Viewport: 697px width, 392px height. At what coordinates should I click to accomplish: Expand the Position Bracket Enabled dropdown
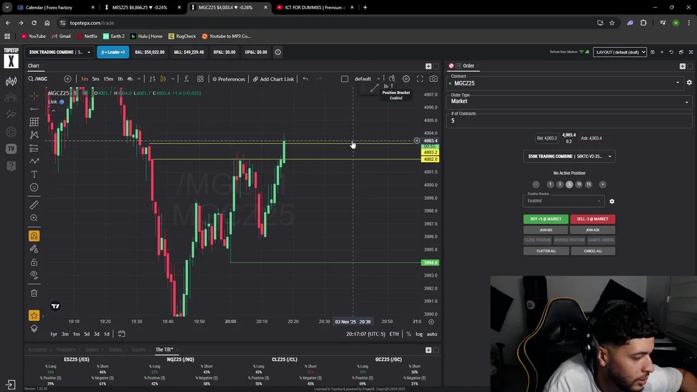pyautogui.click(x=564, y=201)
